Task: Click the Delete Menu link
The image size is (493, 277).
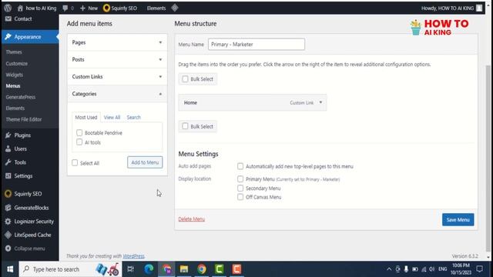Action: 192,219
